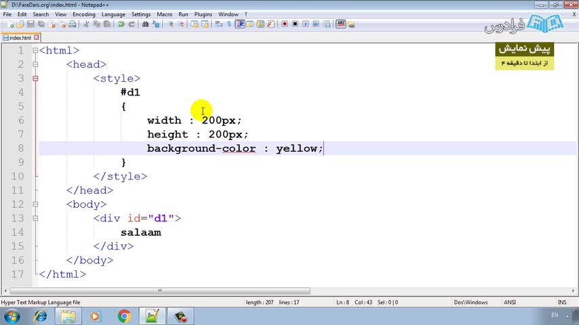The image size is (579, 325).
Task: Toggle ABC spell check button
Action: pyautogui.click(x=340, y=24)
